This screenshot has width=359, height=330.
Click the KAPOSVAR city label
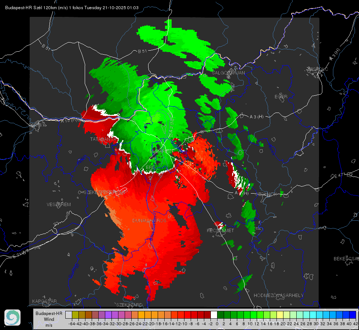pos(44,301)
